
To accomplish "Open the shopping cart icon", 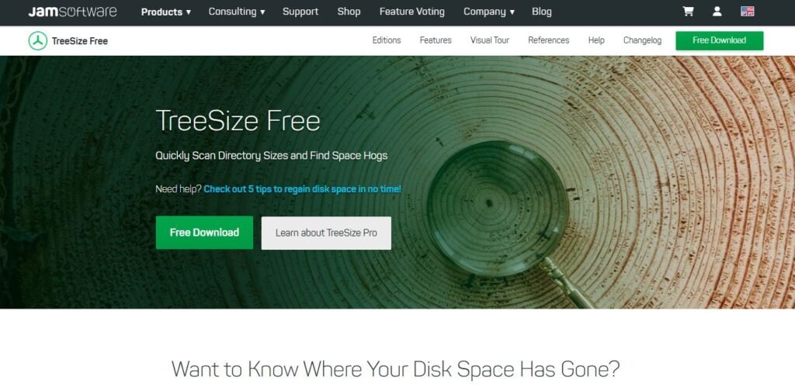I will (688, 11).
